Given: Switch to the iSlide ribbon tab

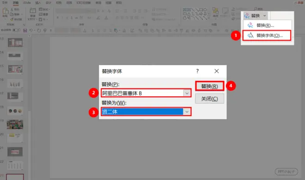Looking at the screenshot, I should [x=27, y=3].
